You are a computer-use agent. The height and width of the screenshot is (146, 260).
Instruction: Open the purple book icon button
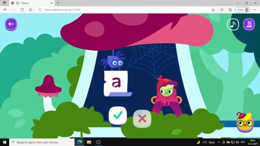point(249,24)
